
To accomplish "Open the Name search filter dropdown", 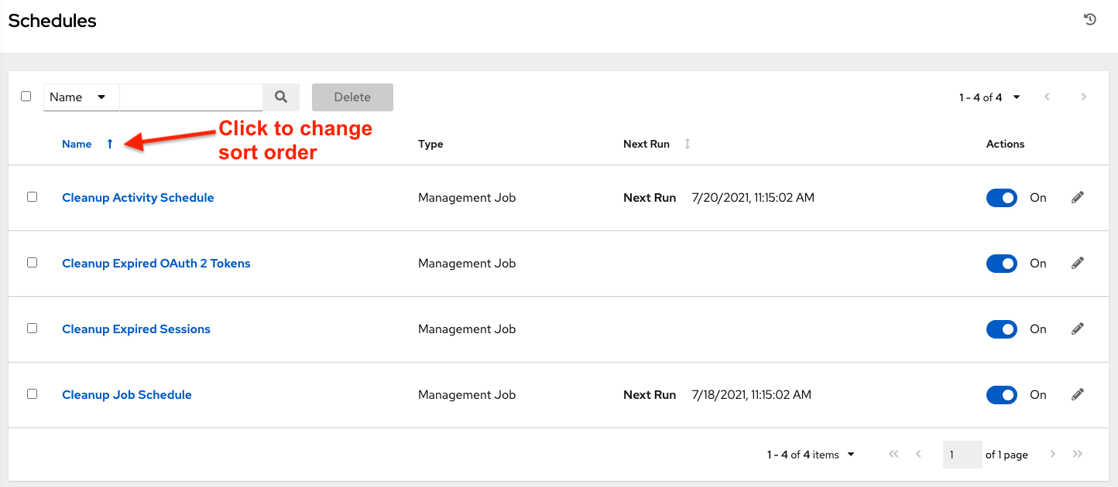I will pos(81,97).
